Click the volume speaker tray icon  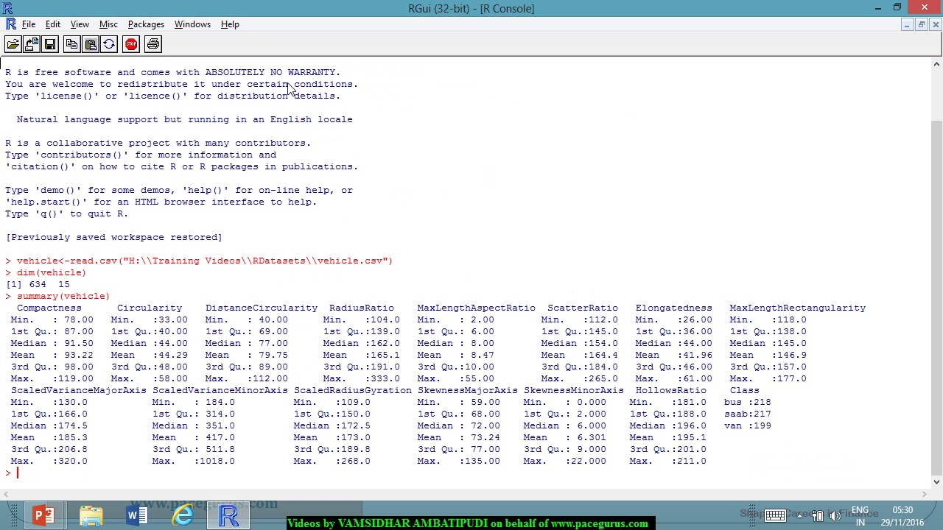[x=835, y=516]
